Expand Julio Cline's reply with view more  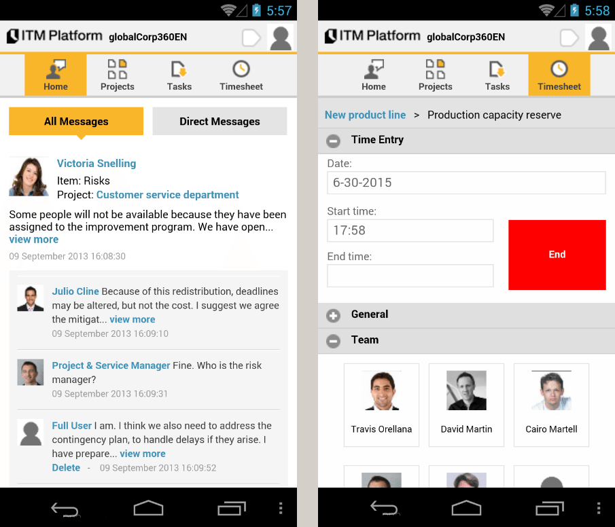(x=133, y=320)
